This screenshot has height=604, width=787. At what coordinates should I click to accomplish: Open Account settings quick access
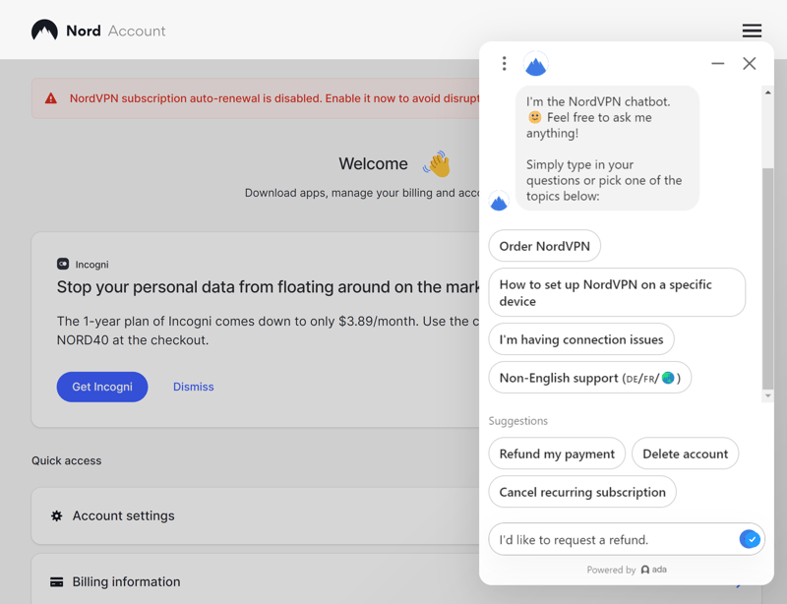coord(256,515)
